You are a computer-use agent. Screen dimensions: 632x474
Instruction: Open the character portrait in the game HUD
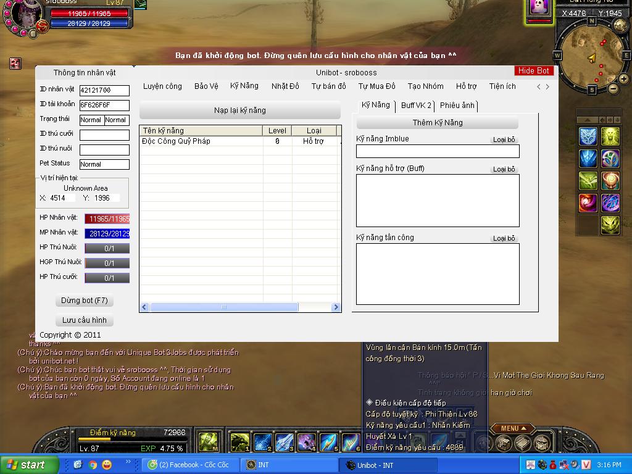pyautogui.click(x=25, y=14)
